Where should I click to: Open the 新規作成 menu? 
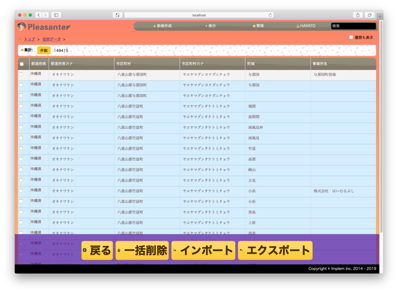tap(162, 26)
